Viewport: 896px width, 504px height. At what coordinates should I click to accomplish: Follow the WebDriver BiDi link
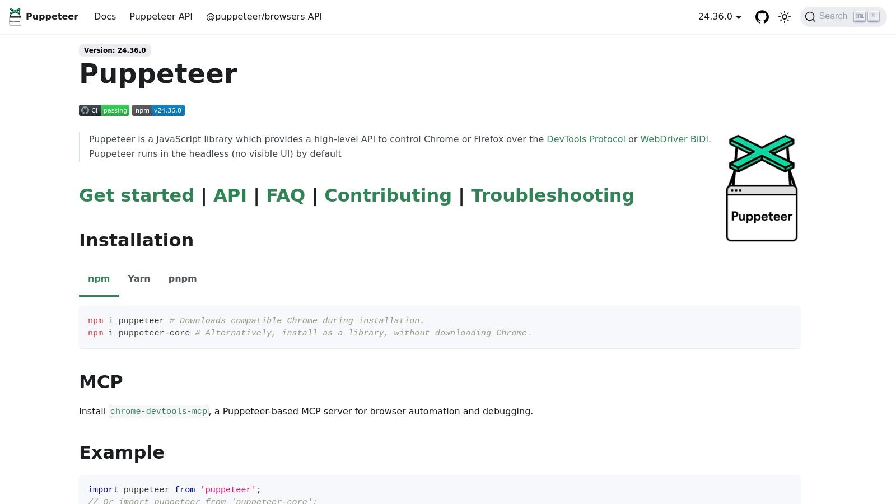[x=674, y=139]
